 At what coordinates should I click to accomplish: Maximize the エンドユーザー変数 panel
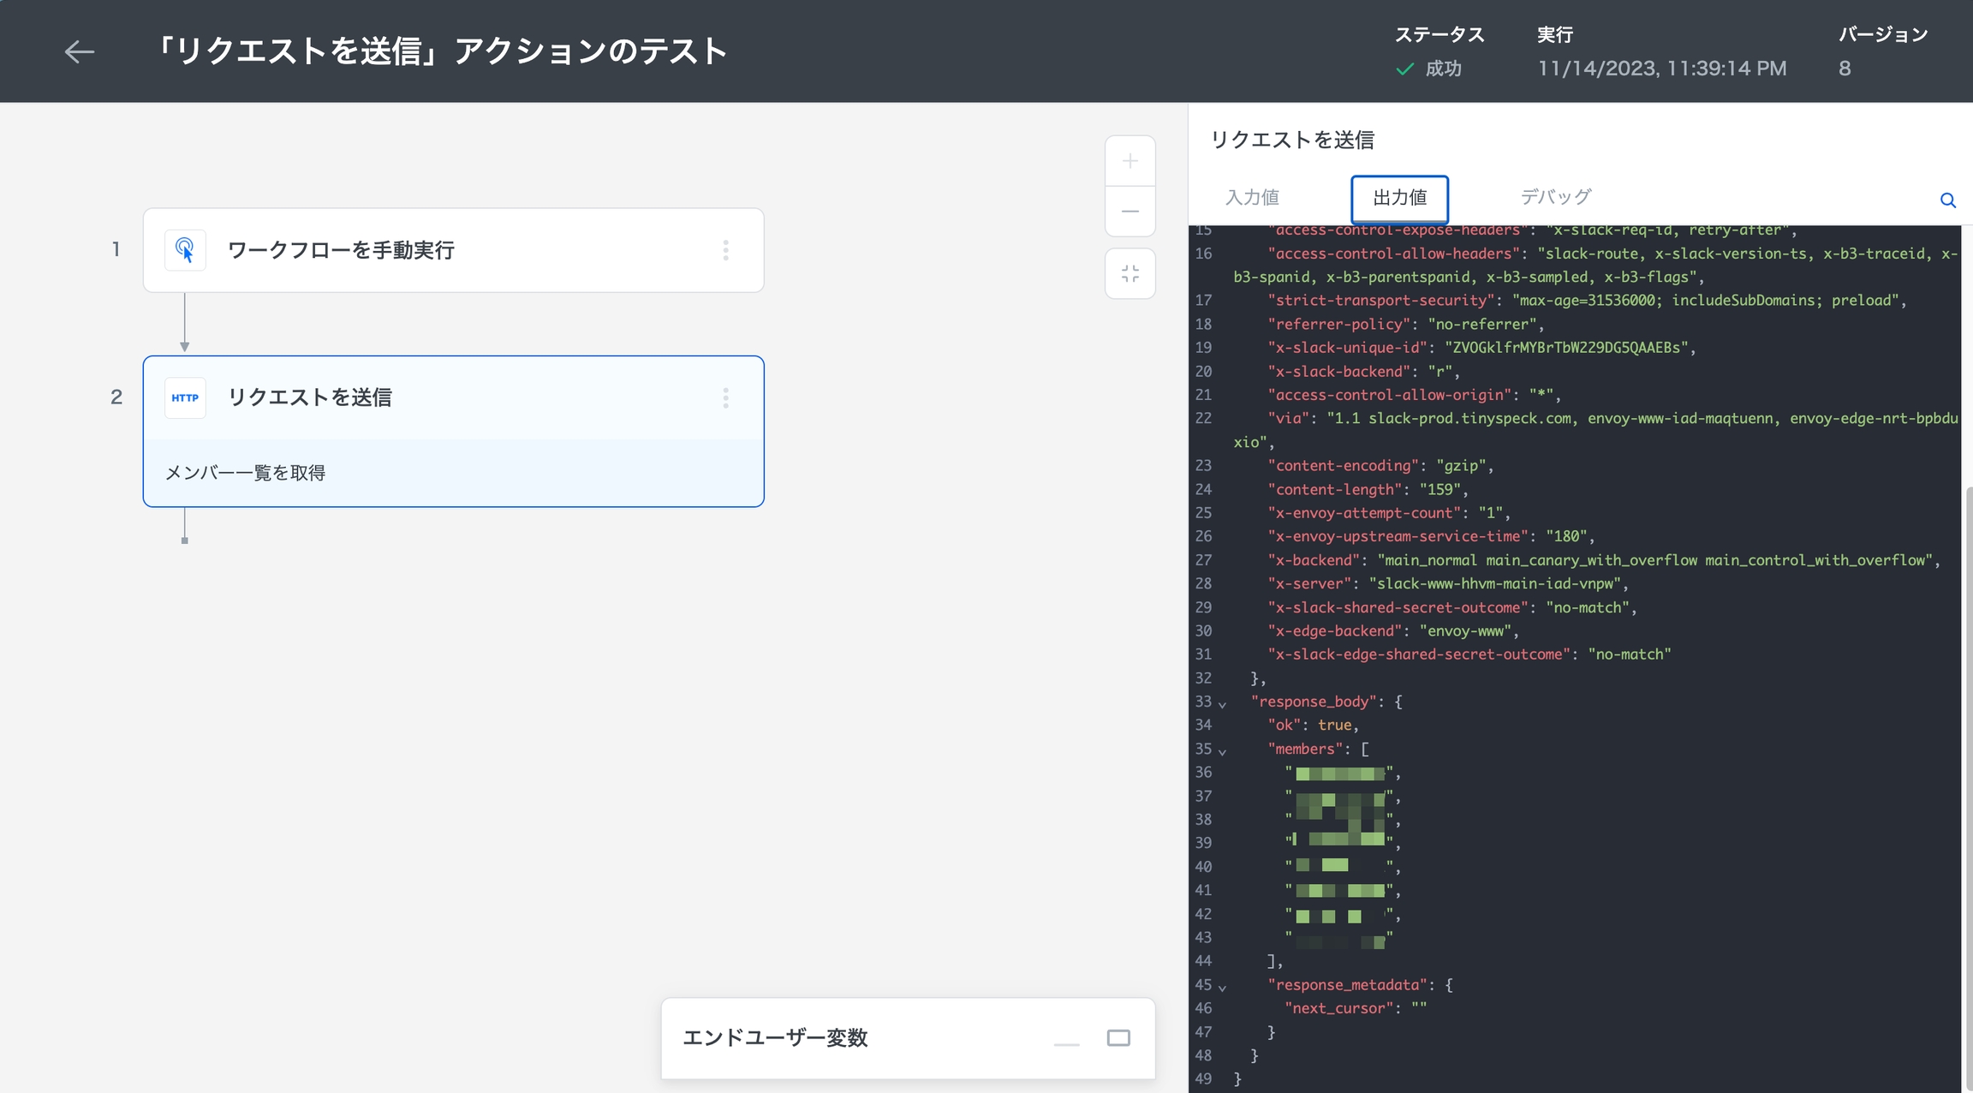click(x=1118, y=1038)
